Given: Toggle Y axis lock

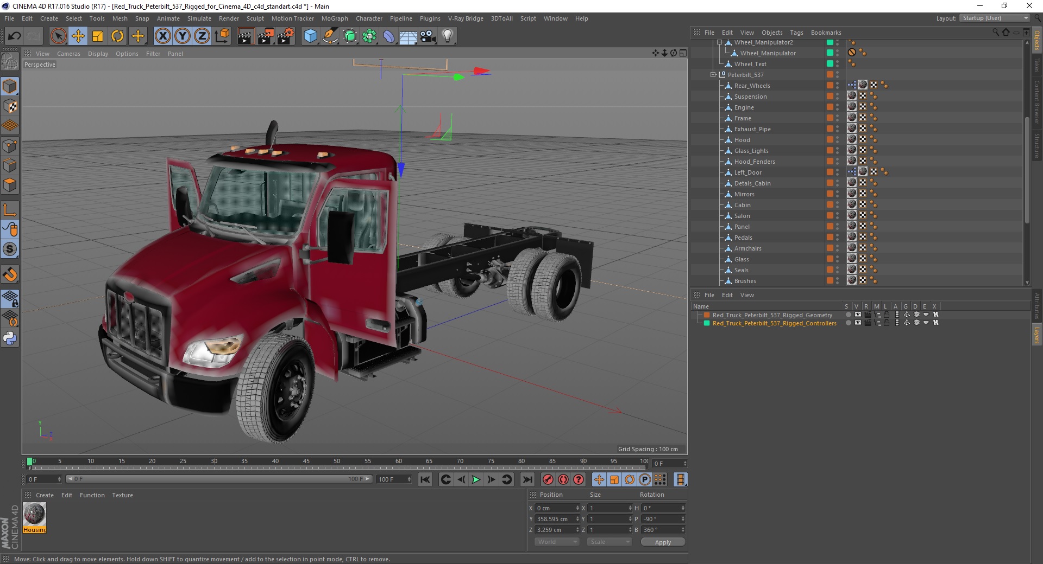Looking at the screenshot, I should [183, 36].
